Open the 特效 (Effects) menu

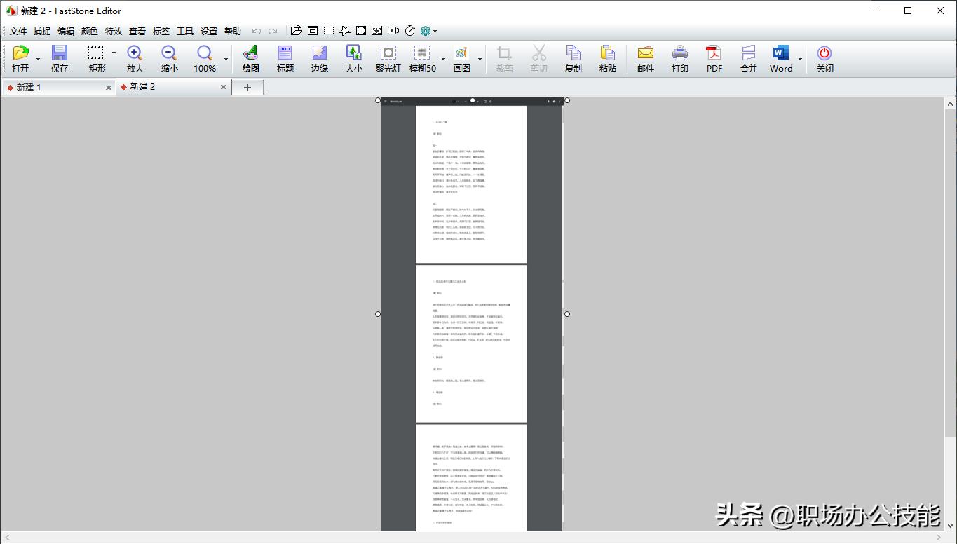pos(114,31)
